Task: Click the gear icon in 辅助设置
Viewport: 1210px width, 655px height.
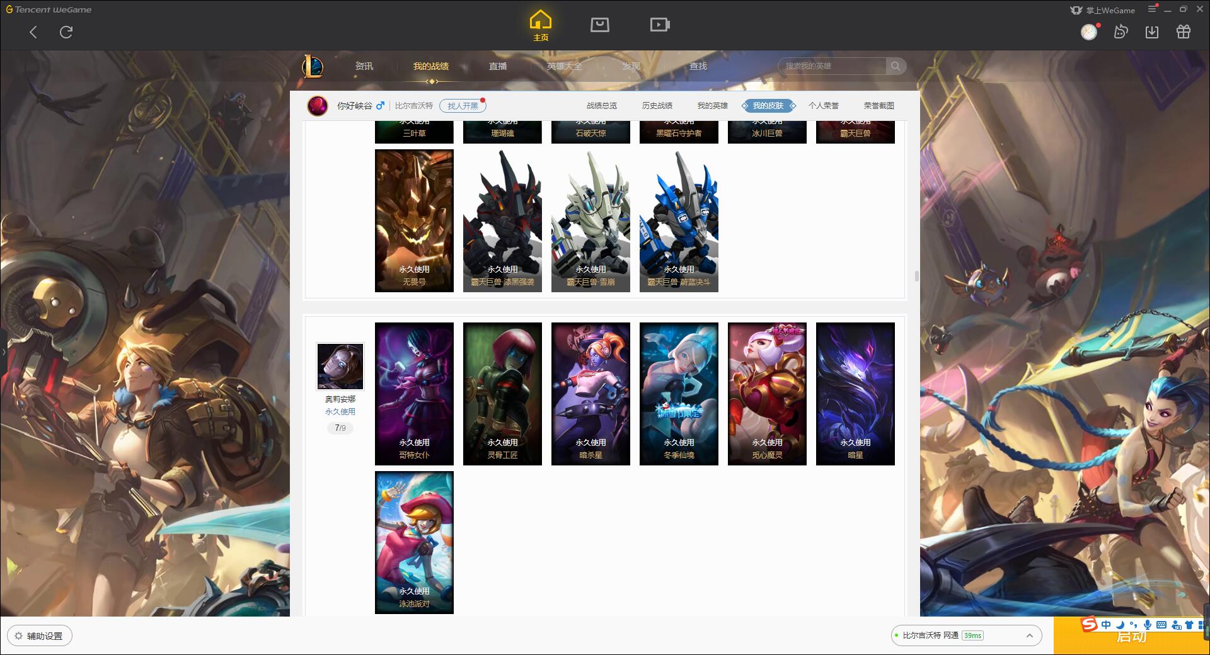Action: (19, 635)
